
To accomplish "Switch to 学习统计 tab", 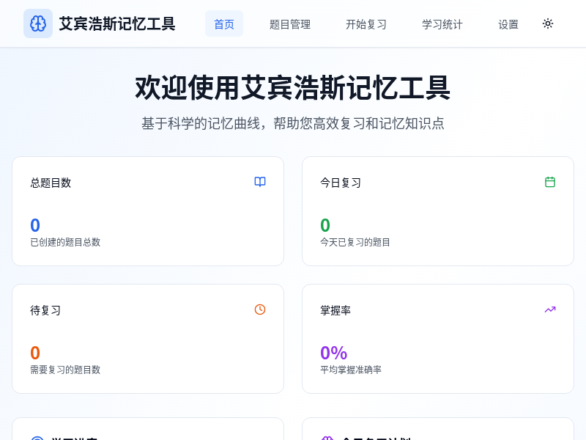I will point(442,24).
